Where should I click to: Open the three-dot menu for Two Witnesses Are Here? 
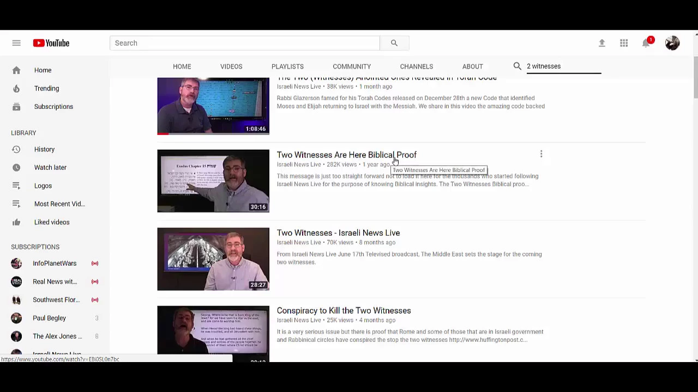pyautogui.click(x=541, y=155)
